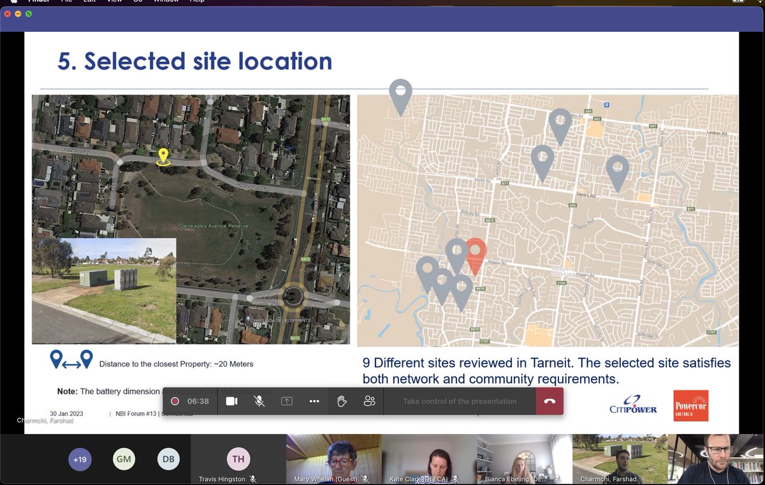Click the grey pin above the street map

400,98
